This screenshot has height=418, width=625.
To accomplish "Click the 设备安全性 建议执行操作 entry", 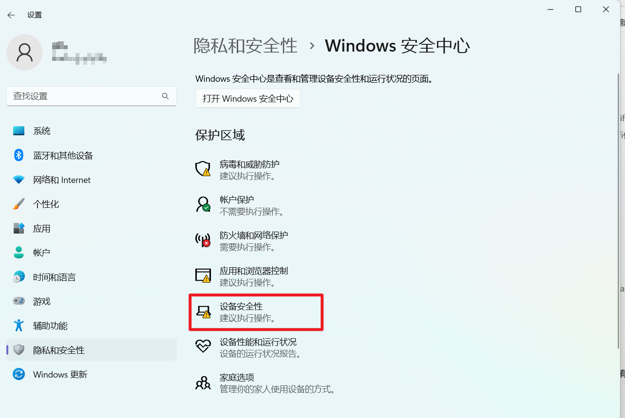I will (x=256, y=311).
